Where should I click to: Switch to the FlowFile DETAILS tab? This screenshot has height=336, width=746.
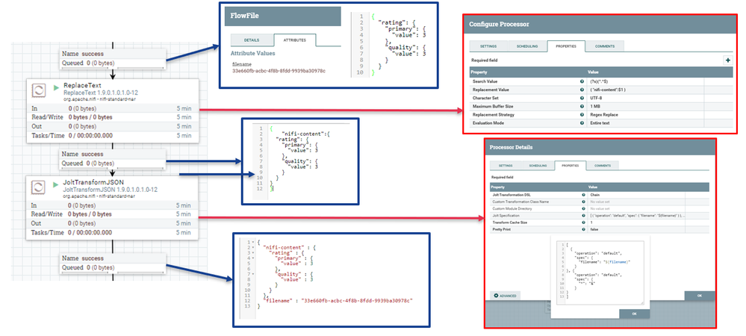[x=252, y=40]
